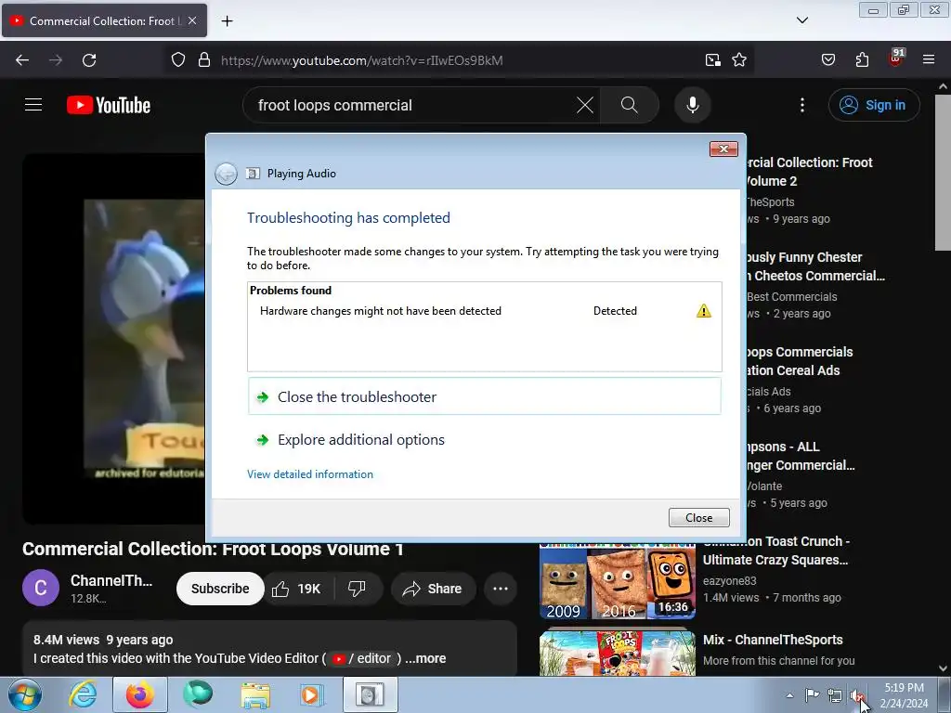Open the uBlock extension icon with 91 badge
The width and height of the screenshot is (951, 713).
point(896,58)
